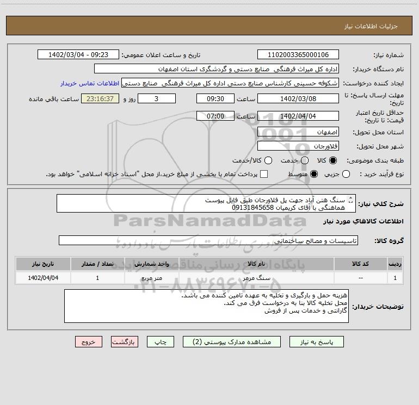Click the response deadline time 09:30

pos(215,98)
